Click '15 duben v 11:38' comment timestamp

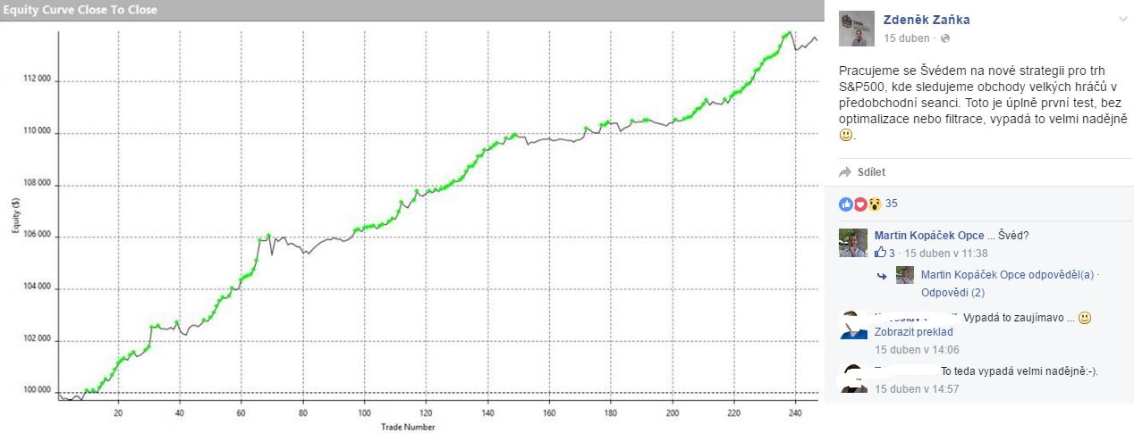coord(946,254)
